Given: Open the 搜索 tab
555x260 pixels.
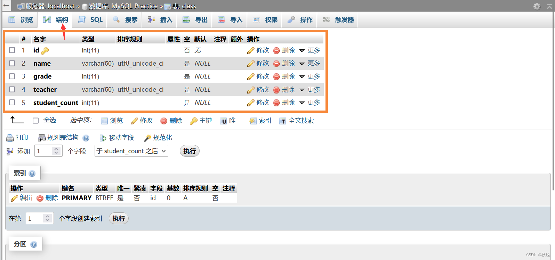Looking at the screenshot, I should point(125,20).
